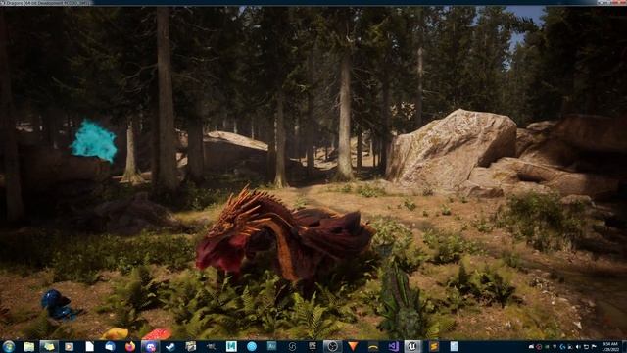
Task: Open the Windows Start orb
Action: (x=9, y=346)
